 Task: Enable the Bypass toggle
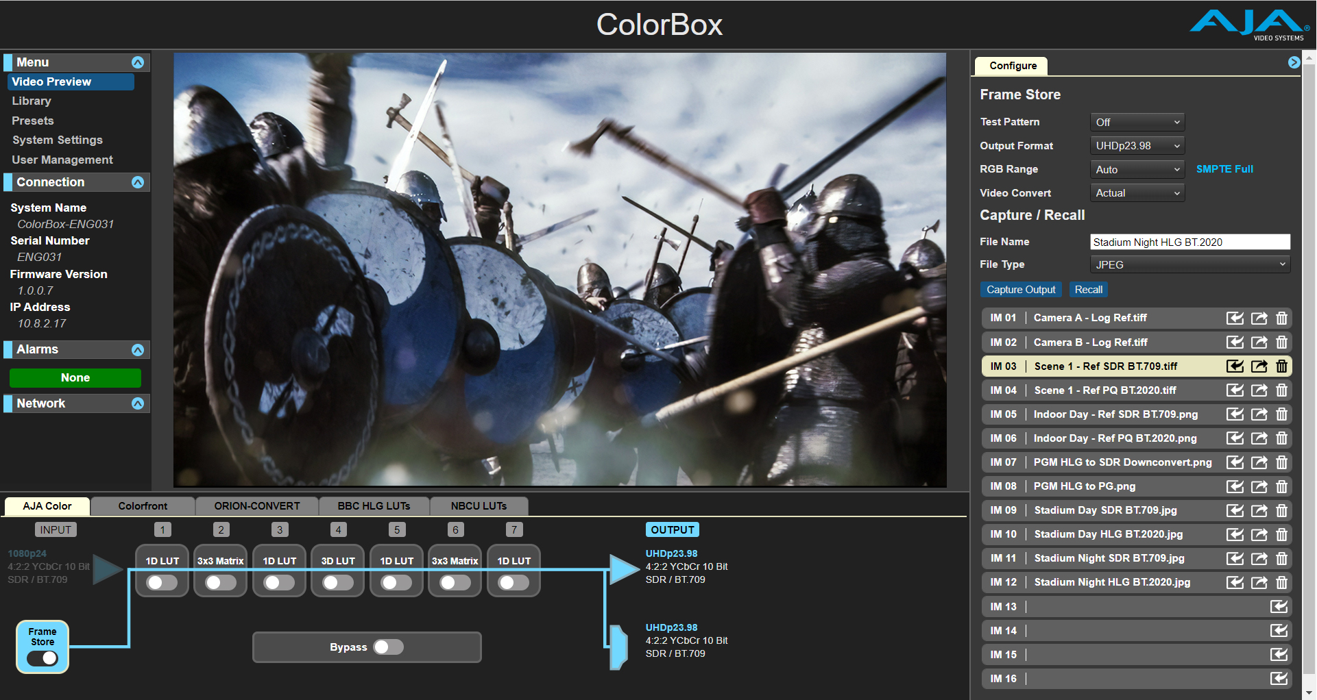point(389,647)
